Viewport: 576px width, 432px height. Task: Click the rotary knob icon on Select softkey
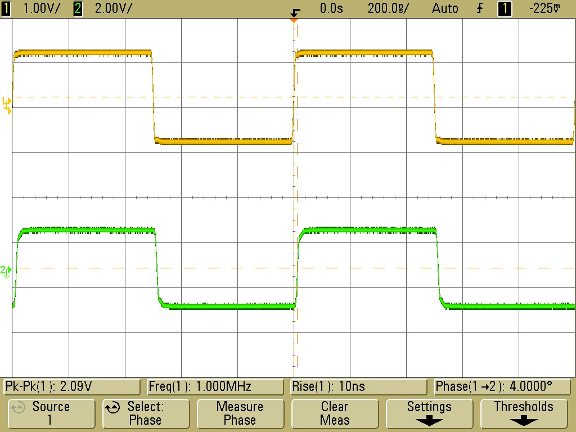pos(112,408)
